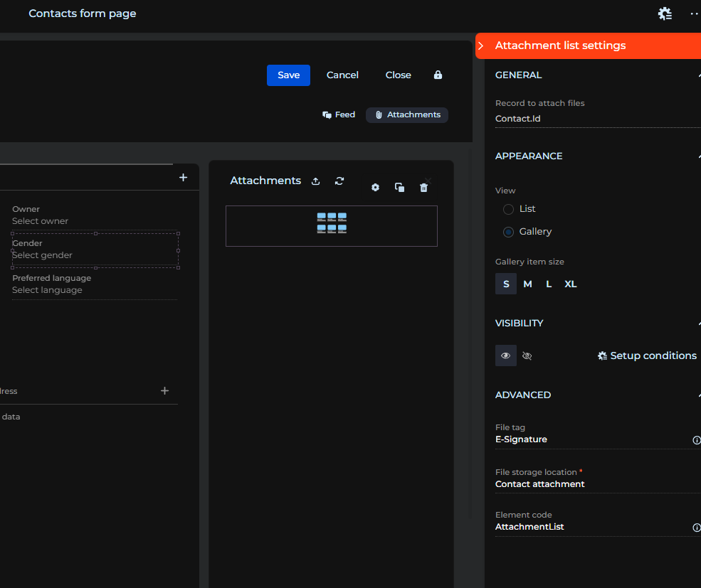Collapse the Attachment list settings panel chevron
This screenshot has width=701, height=588.
(x=481, y=46)
